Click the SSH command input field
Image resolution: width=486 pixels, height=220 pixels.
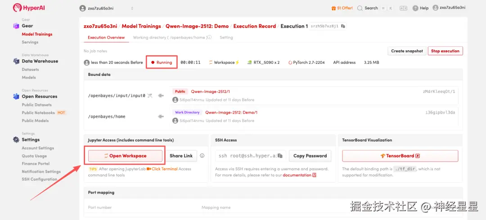click(x=250, y=156)
